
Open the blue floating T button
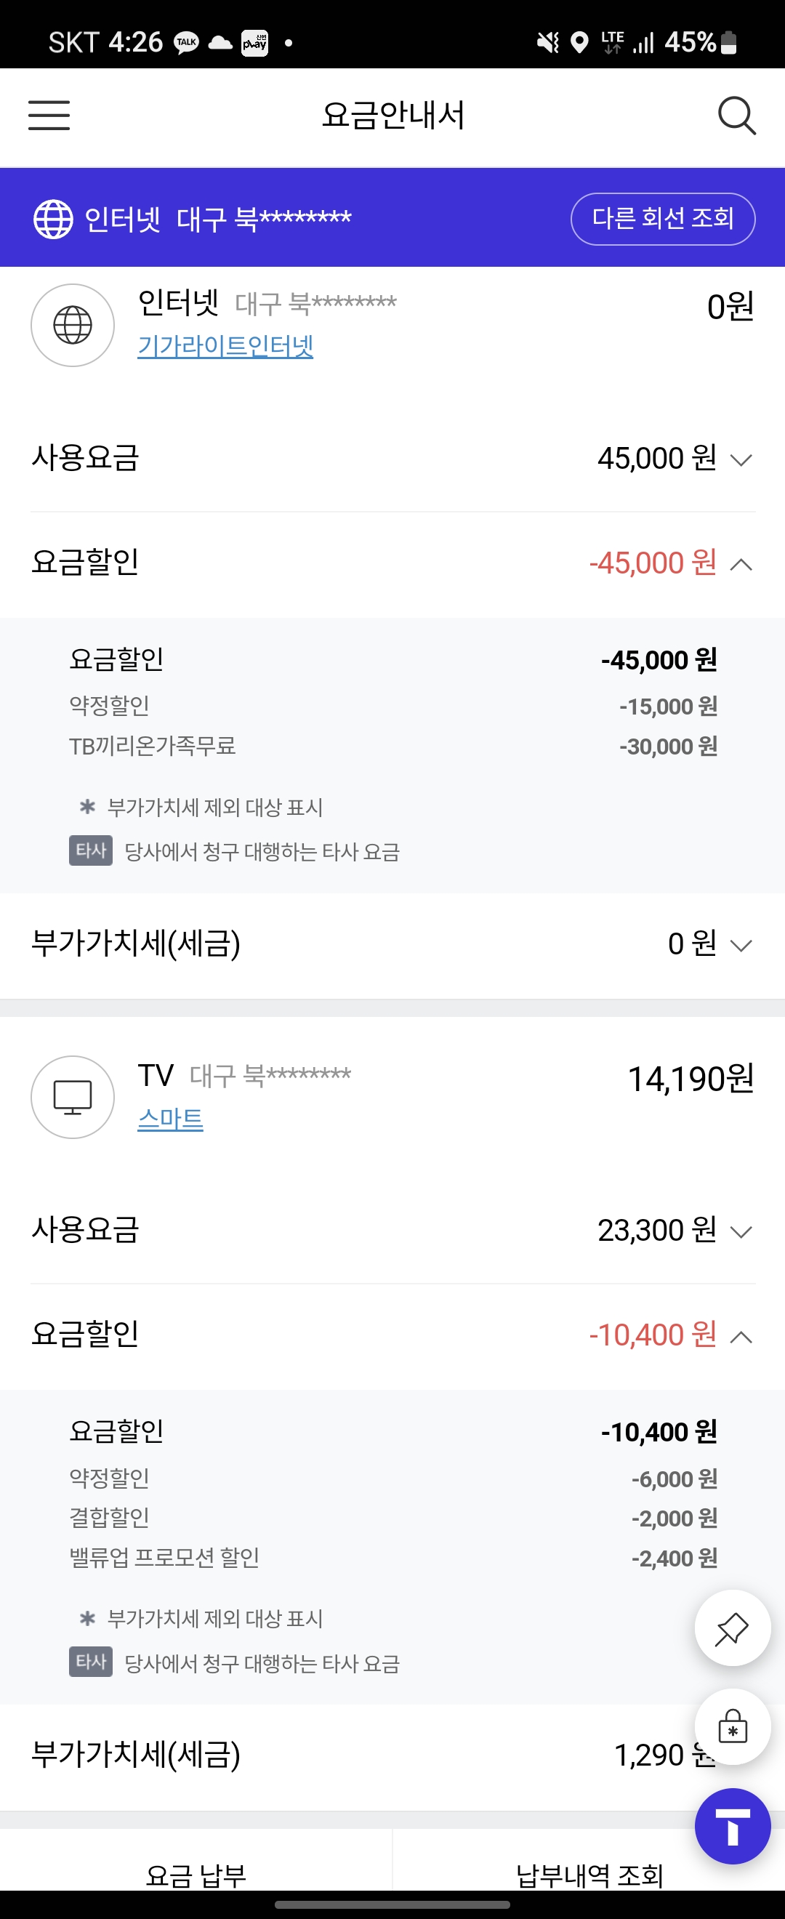[x=732, y=1825]
